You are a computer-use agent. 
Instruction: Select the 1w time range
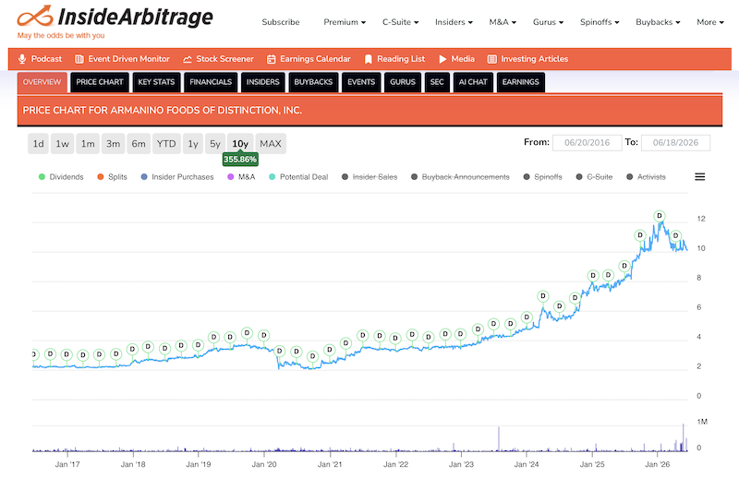click(62, 144)
